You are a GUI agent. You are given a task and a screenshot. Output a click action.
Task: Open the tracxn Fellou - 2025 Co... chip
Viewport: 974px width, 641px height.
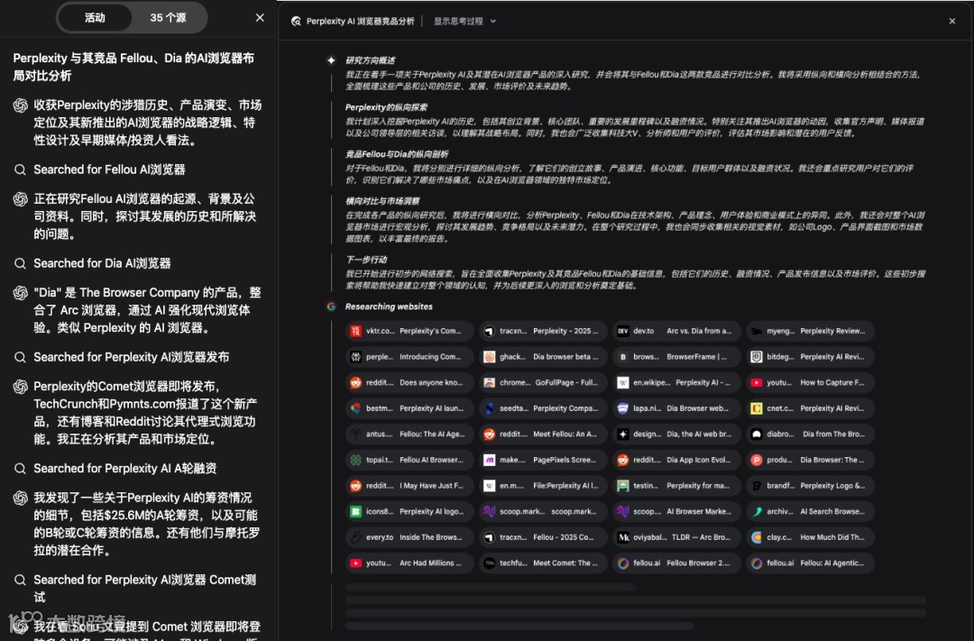point(543,537)
